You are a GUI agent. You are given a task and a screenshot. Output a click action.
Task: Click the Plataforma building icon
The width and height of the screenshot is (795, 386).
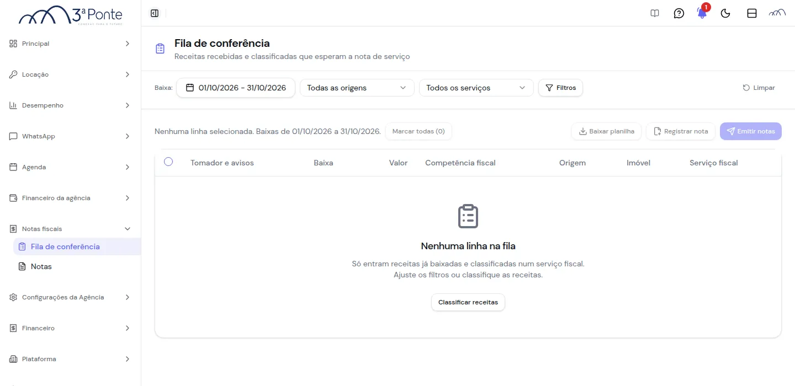tap(13, 359)
